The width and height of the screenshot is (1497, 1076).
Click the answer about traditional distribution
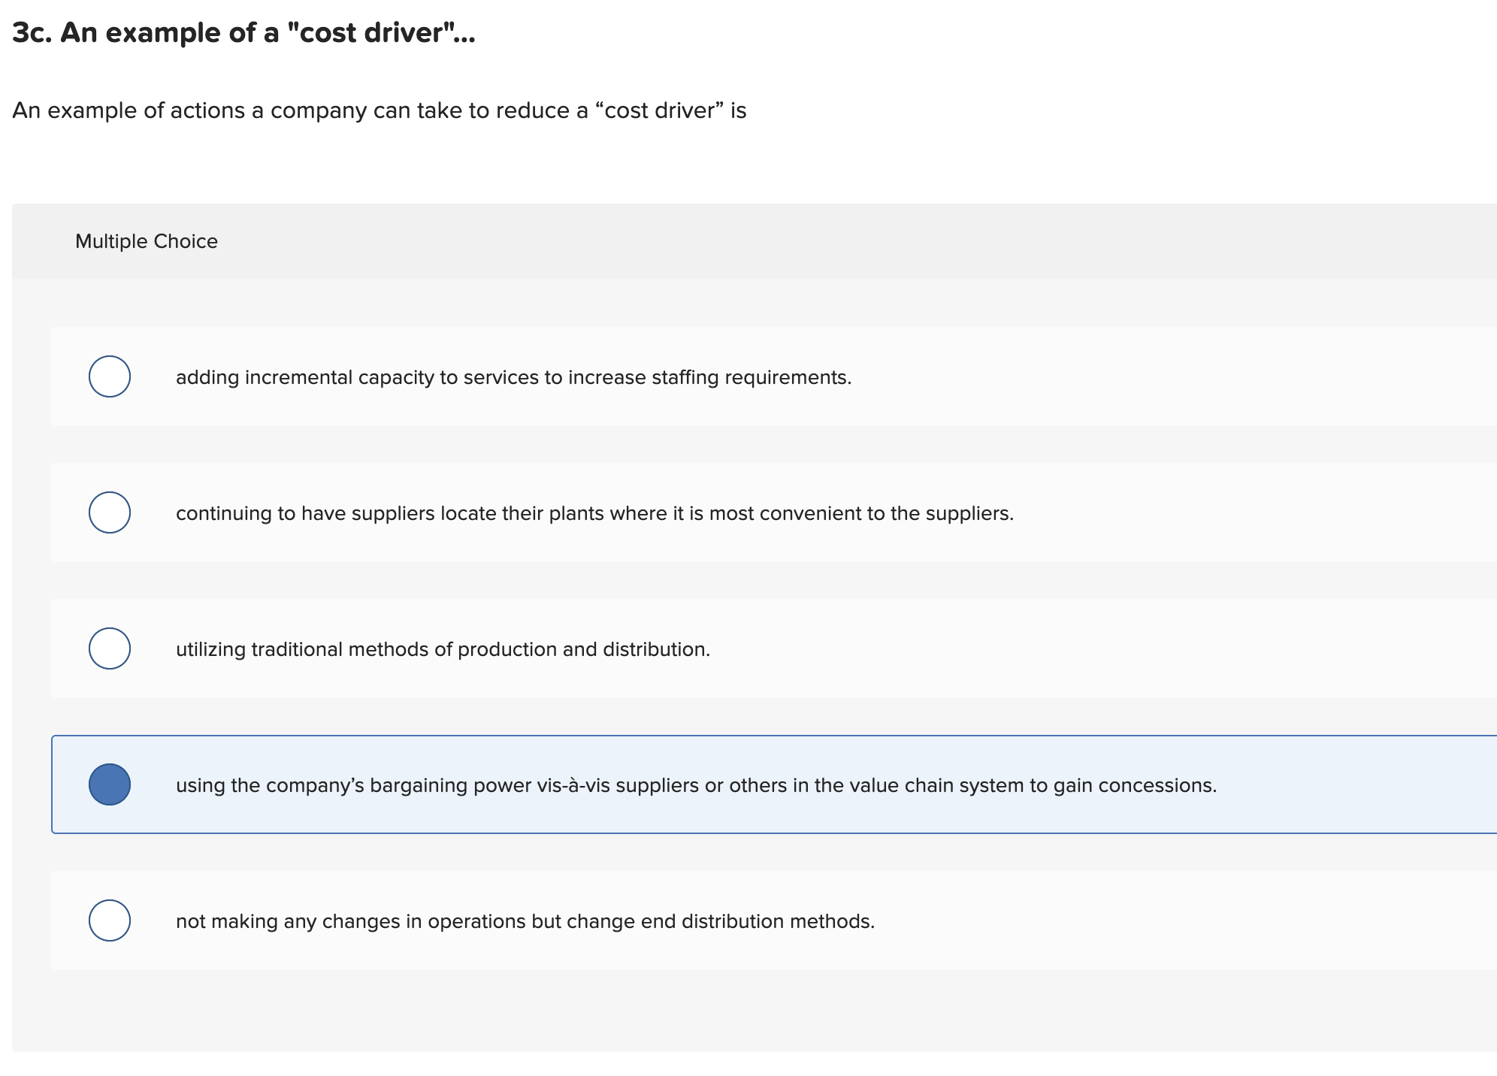point(442,648)
